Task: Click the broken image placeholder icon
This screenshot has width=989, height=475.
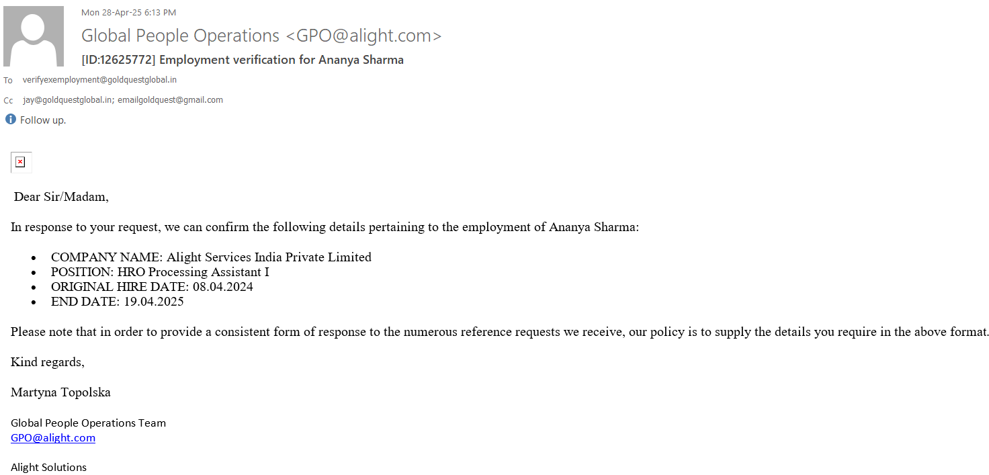Action: click(21, 162)
